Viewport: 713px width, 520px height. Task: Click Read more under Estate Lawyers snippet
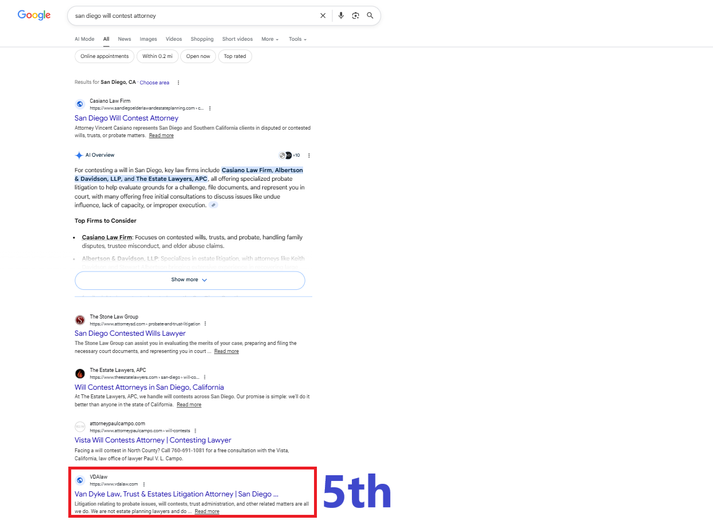189,405
